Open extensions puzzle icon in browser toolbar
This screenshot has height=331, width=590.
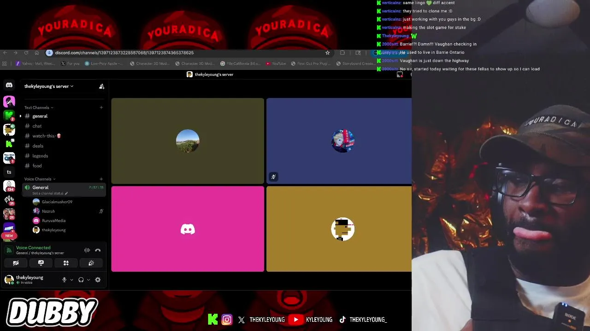[342, 53]
